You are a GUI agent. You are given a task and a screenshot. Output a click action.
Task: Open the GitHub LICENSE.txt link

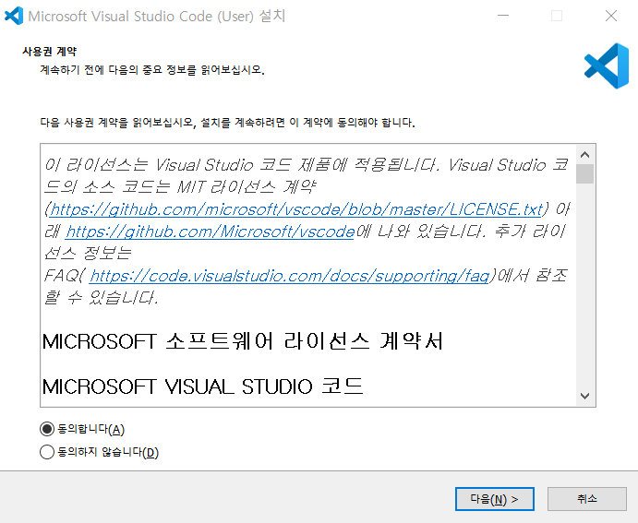[296, 209]
